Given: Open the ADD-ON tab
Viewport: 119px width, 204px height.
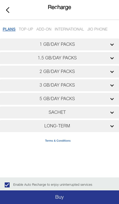Looking at the screenshot, I should [x=44, y=29].
